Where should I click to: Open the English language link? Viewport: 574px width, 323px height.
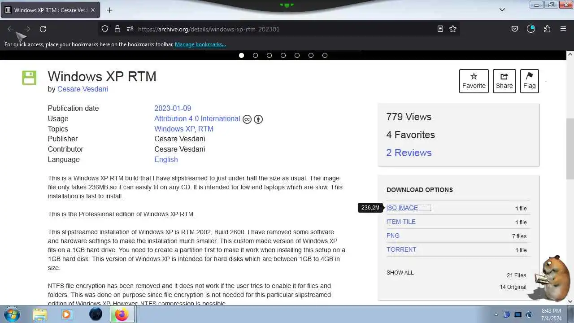[x=166, y=159]
